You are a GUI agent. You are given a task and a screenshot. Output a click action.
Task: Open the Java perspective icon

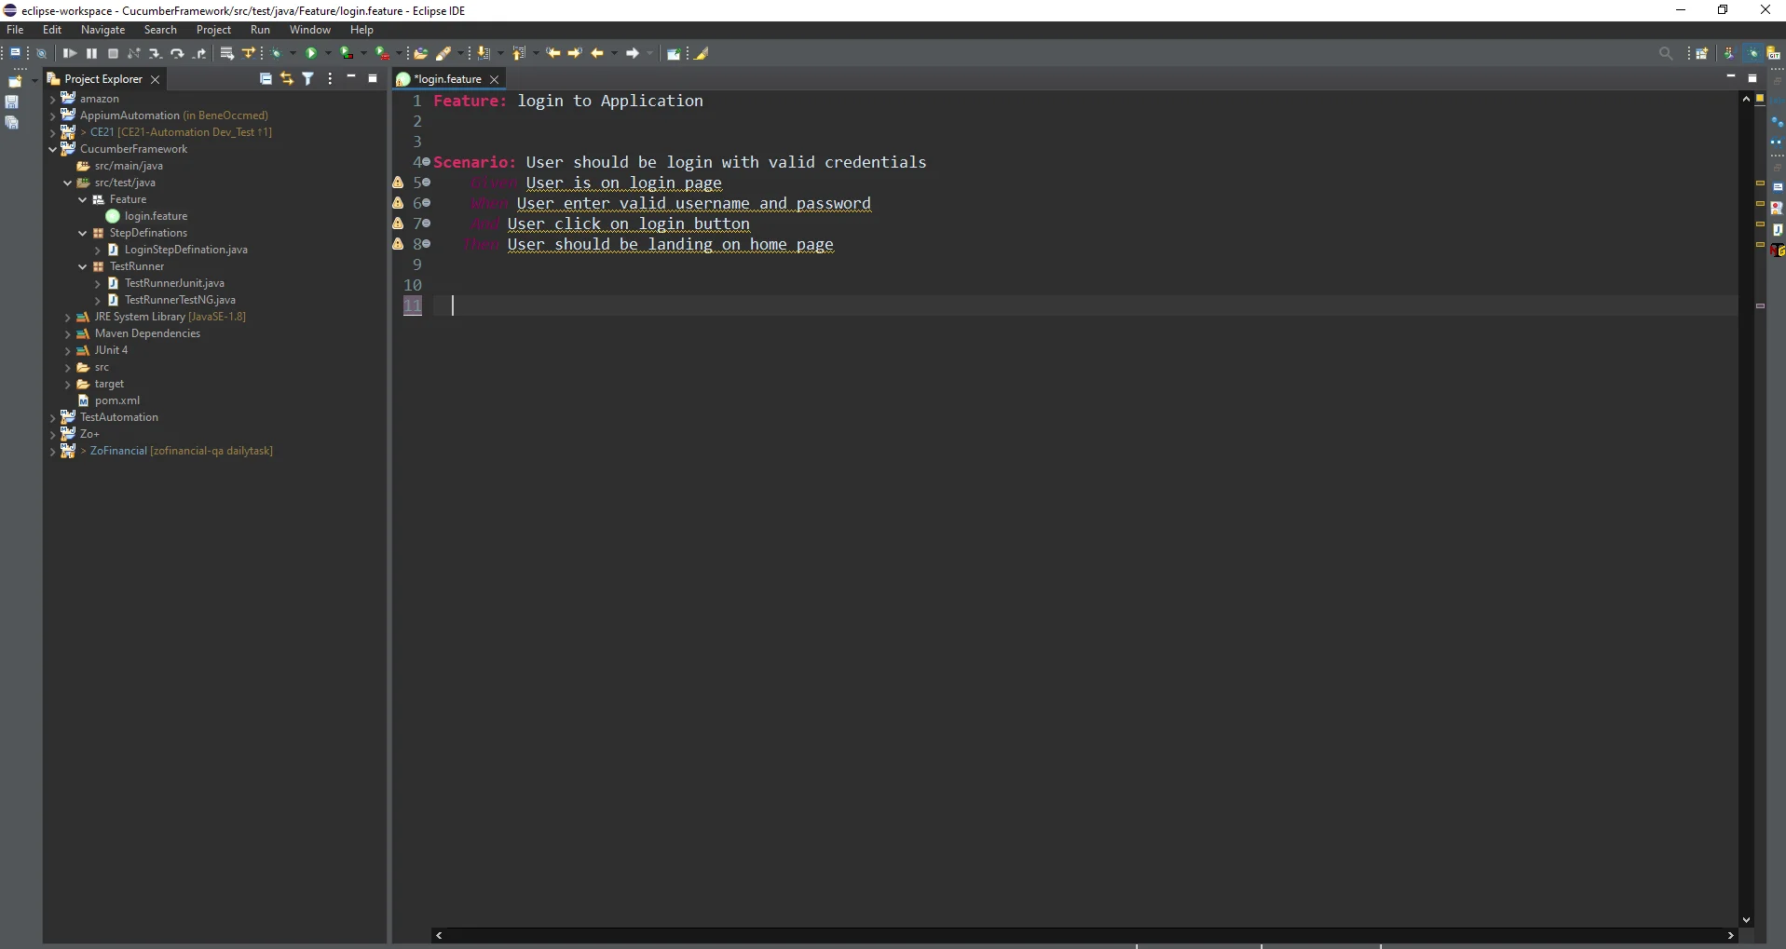[1730, 53]
